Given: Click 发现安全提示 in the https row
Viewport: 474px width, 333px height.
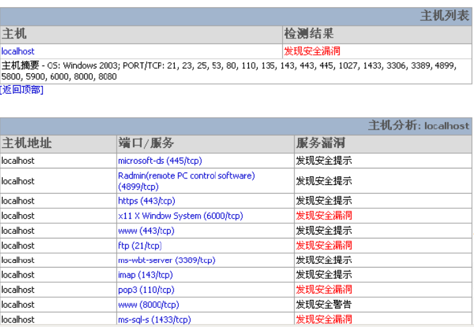Looking at the screenshot, I should click(324, 201).
